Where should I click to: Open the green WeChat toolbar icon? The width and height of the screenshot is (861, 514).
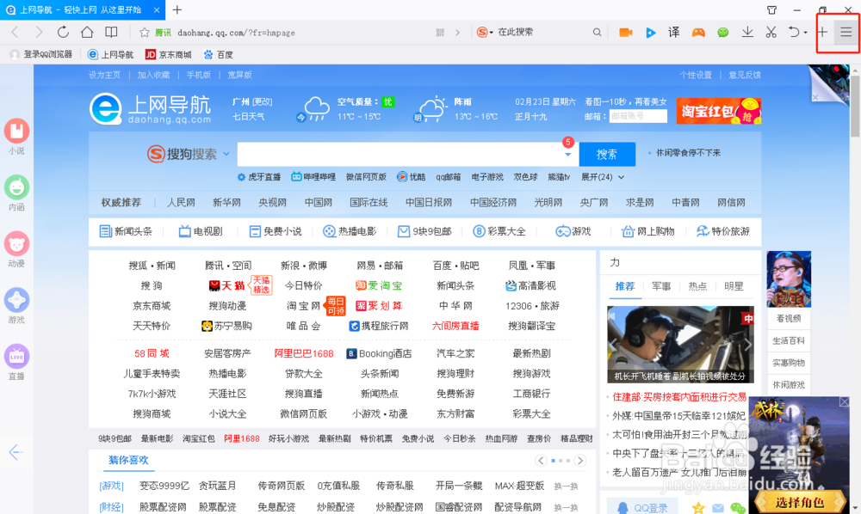click(722, 33)
